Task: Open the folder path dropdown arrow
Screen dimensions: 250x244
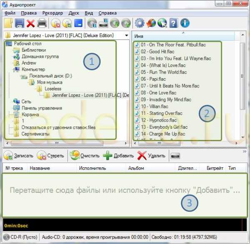Action: tap(127, 35)
